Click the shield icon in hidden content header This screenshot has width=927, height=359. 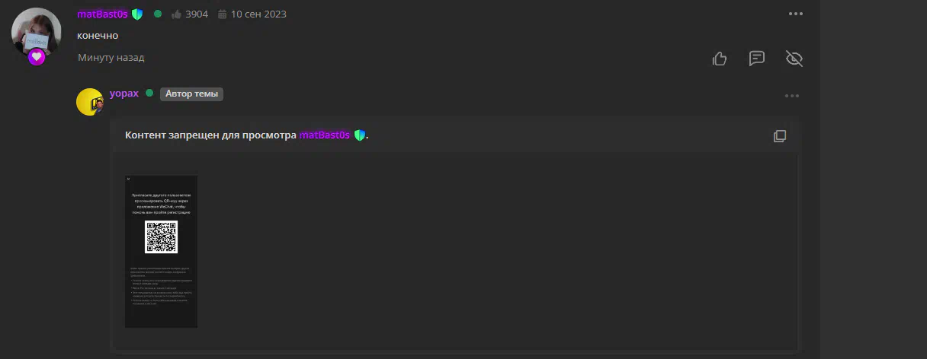[359, 135]
